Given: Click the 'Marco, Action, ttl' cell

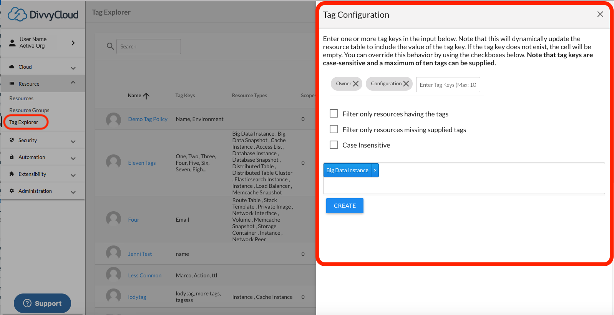Looking at the screenshot, I should 196,275.
